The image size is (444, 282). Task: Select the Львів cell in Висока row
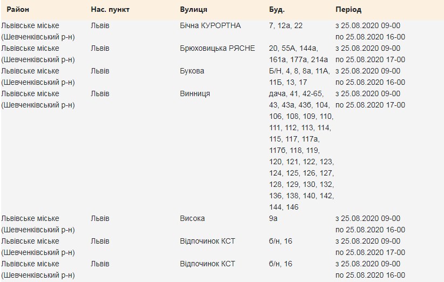100,219
